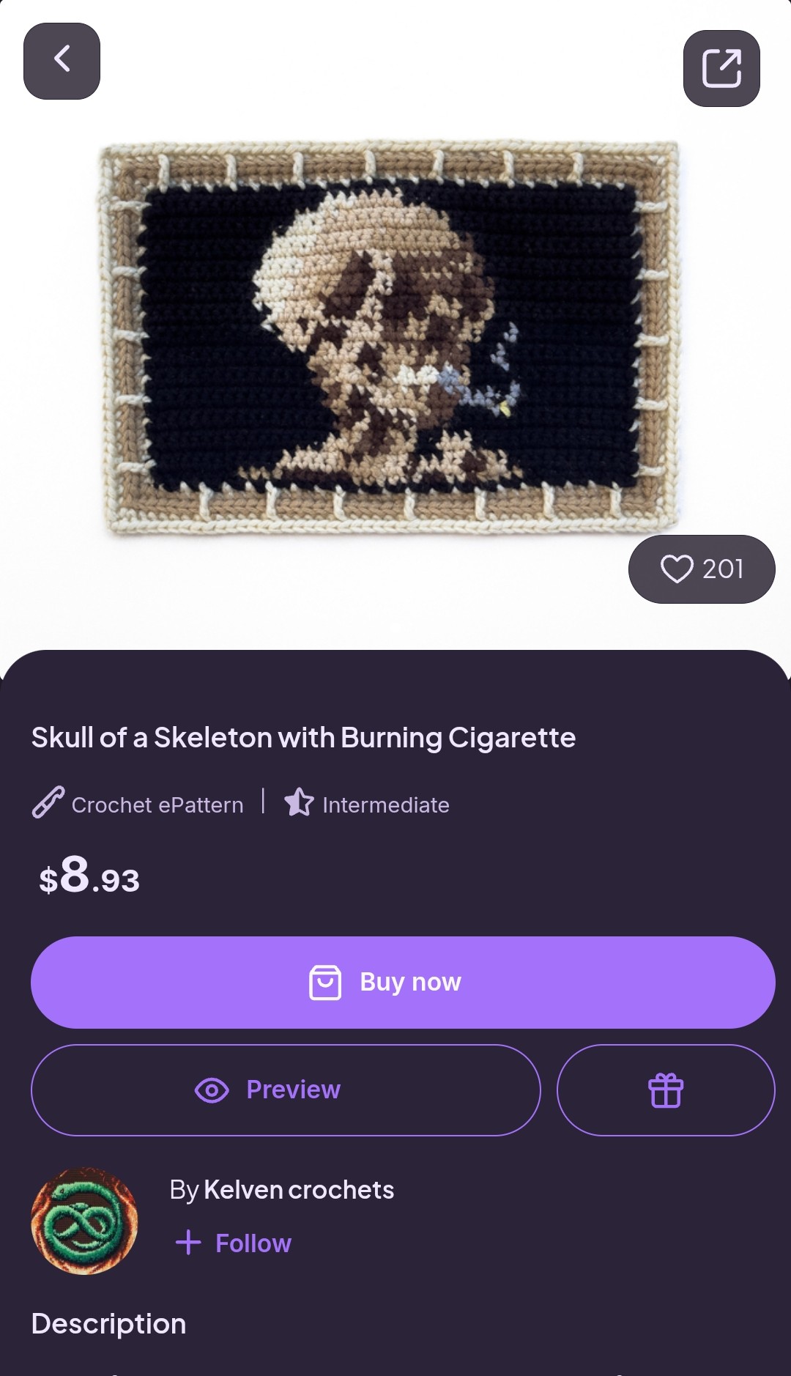Open the skull crochet product image
This screenshot has width=791, height=1376.
390,337
